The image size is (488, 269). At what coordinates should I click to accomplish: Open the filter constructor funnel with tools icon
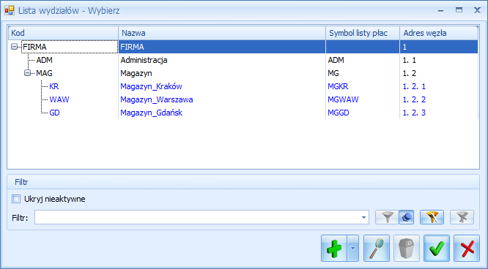pyautogui.click(x=432, y=217)
